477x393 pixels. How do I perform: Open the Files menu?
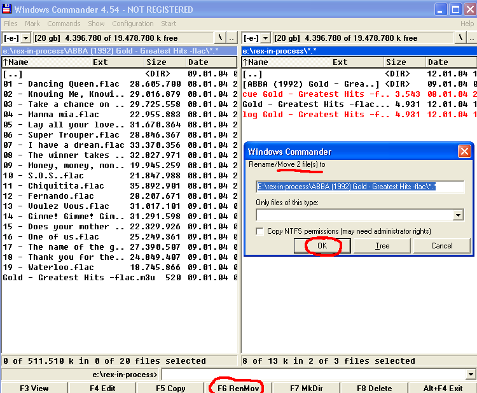point(11,24)
